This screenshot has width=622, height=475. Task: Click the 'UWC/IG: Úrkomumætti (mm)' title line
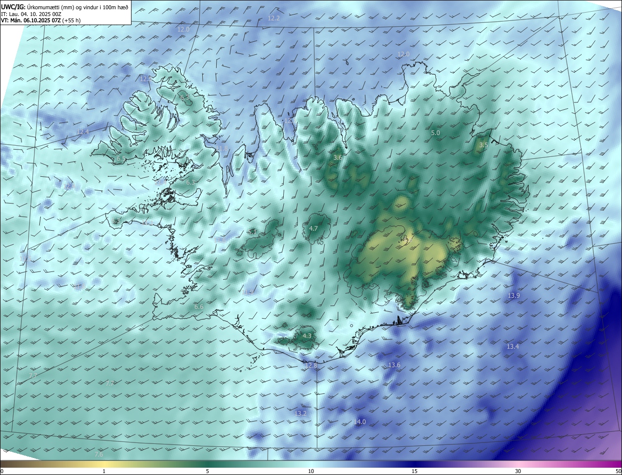point(65,7)
